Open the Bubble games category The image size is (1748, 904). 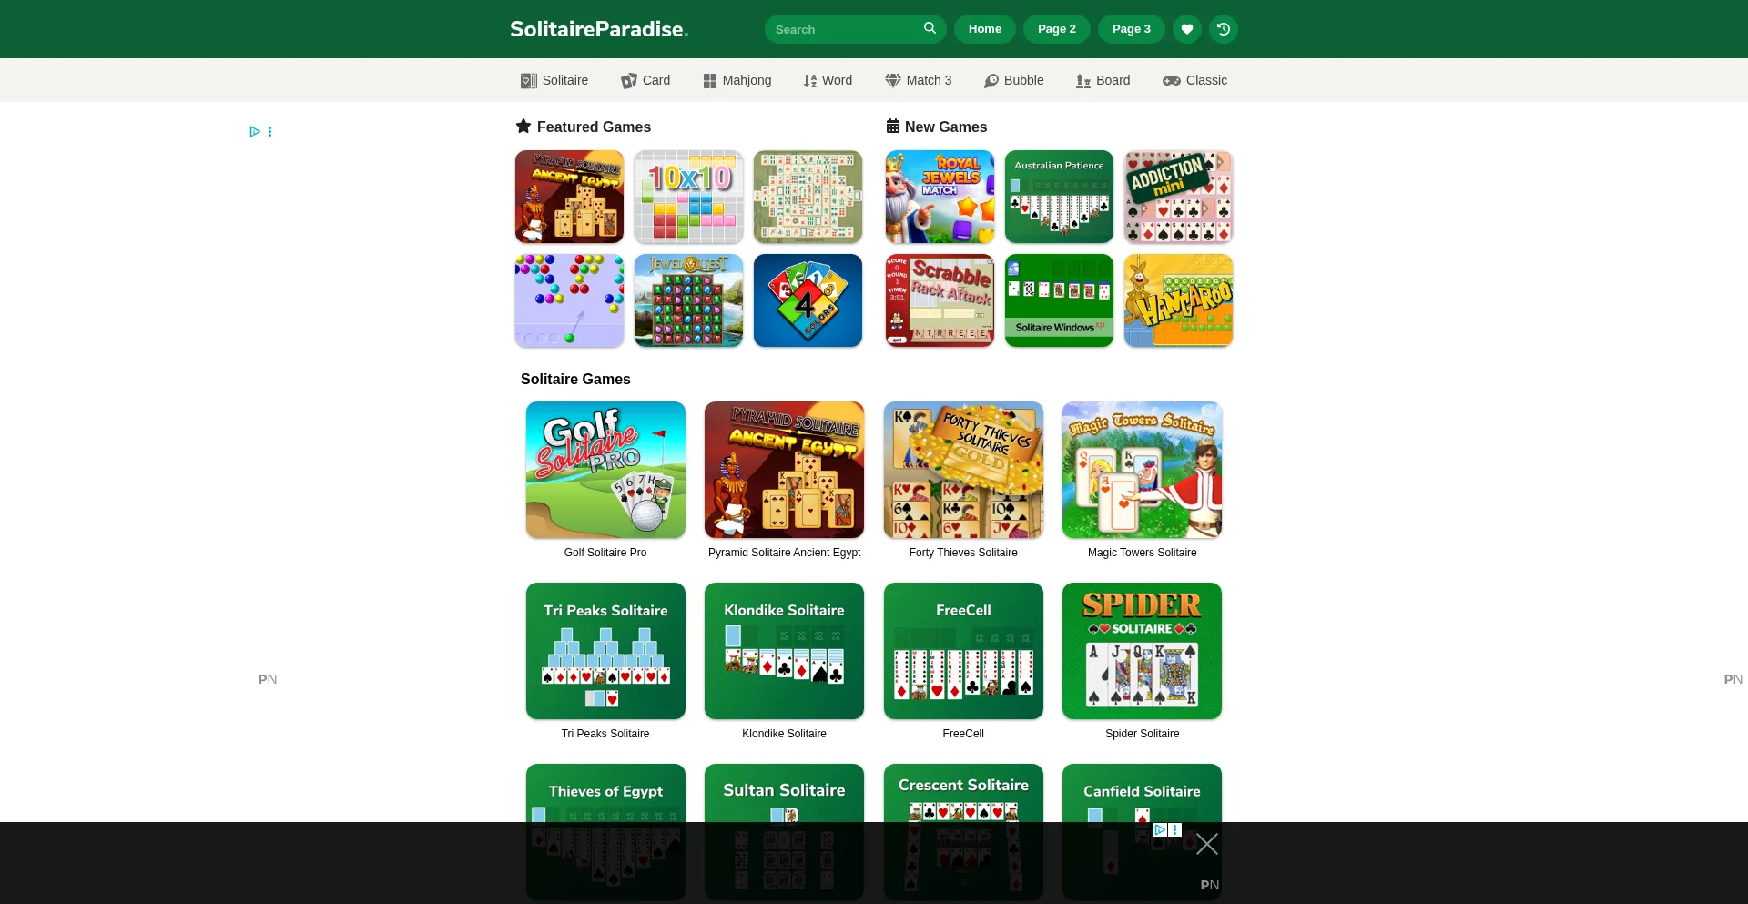point(1014,80)
